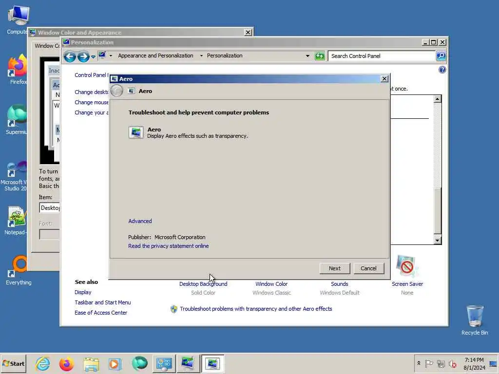Open the network tray icon
This screenshot has height=374, width=499.
click(x=441, y=363)
